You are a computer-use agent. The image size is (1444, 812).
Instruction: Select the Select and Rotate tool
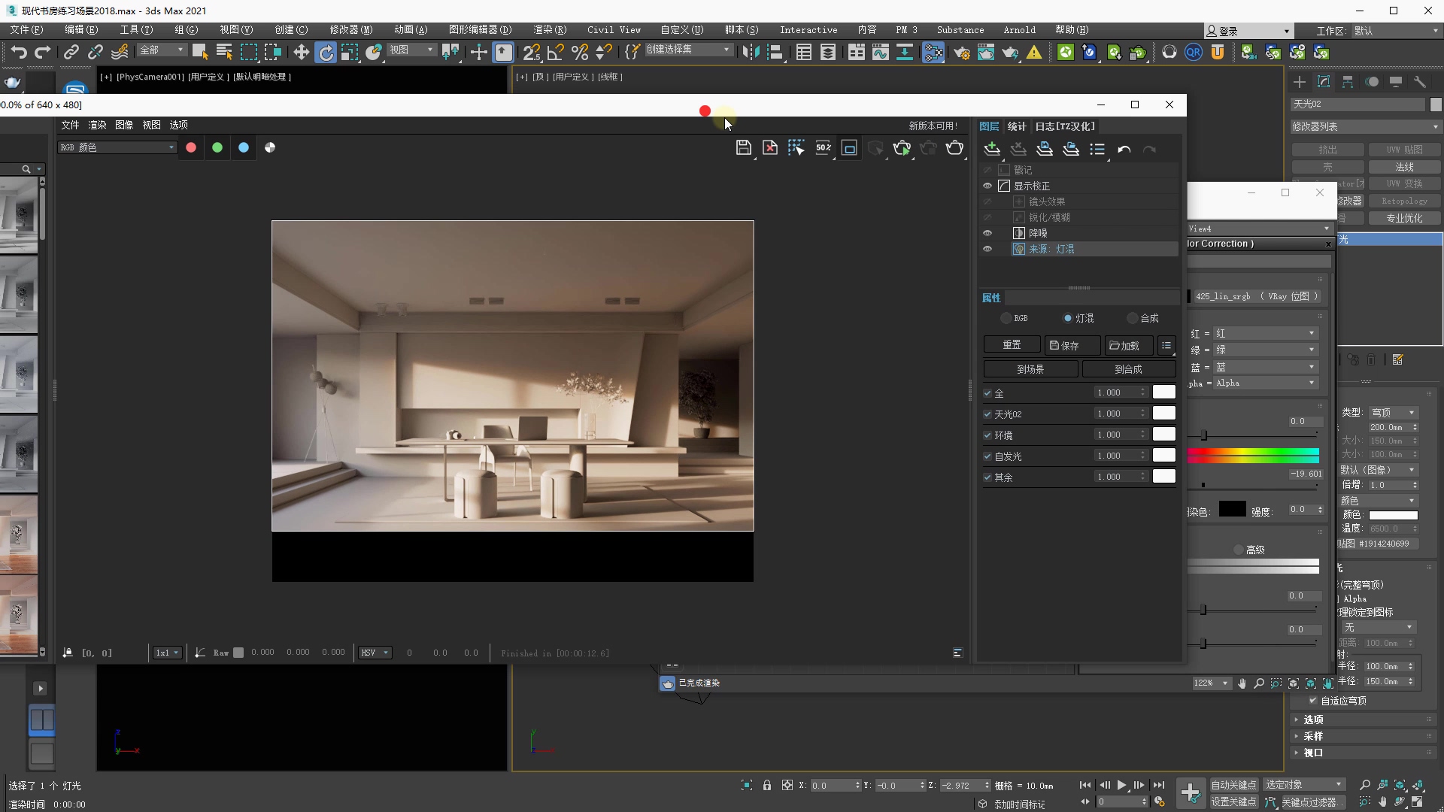click(x=326, y=52)
